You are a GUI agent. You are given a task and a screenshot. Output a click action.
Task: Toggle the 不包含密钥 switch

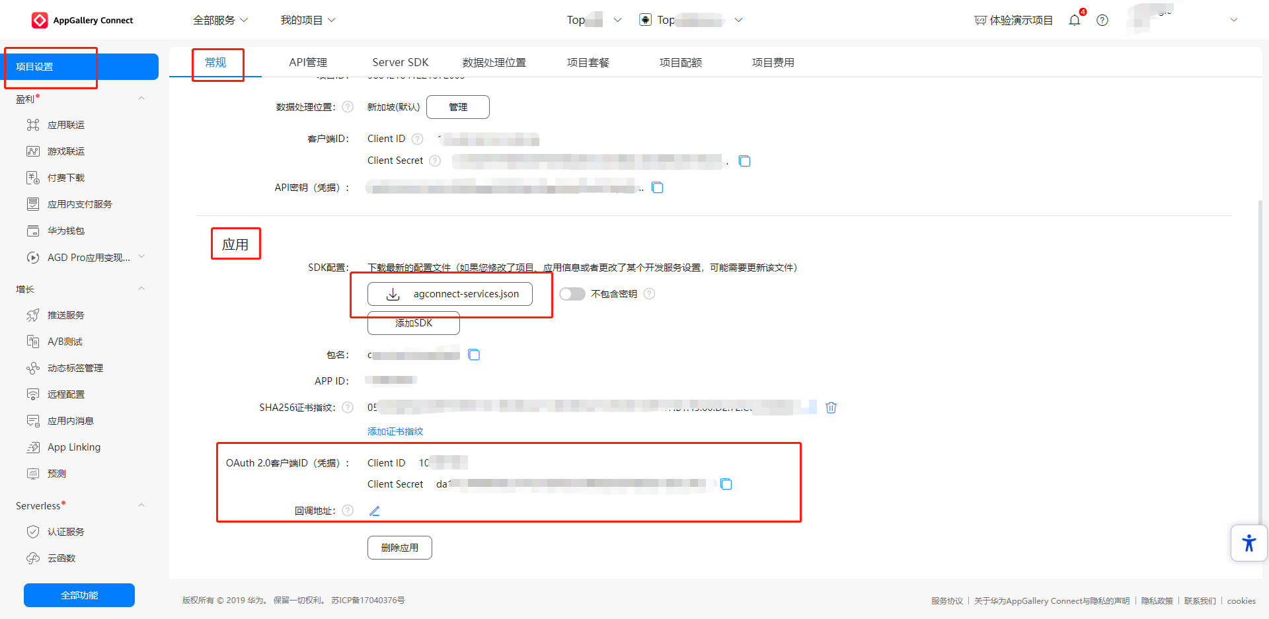[572, 294]
